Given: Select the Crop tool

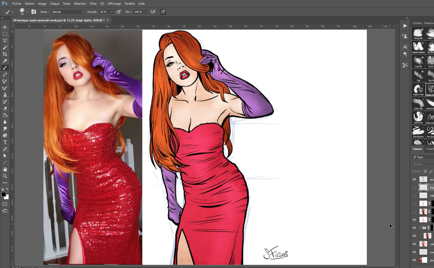Looking at the screenshot, I should coord(5,54).
